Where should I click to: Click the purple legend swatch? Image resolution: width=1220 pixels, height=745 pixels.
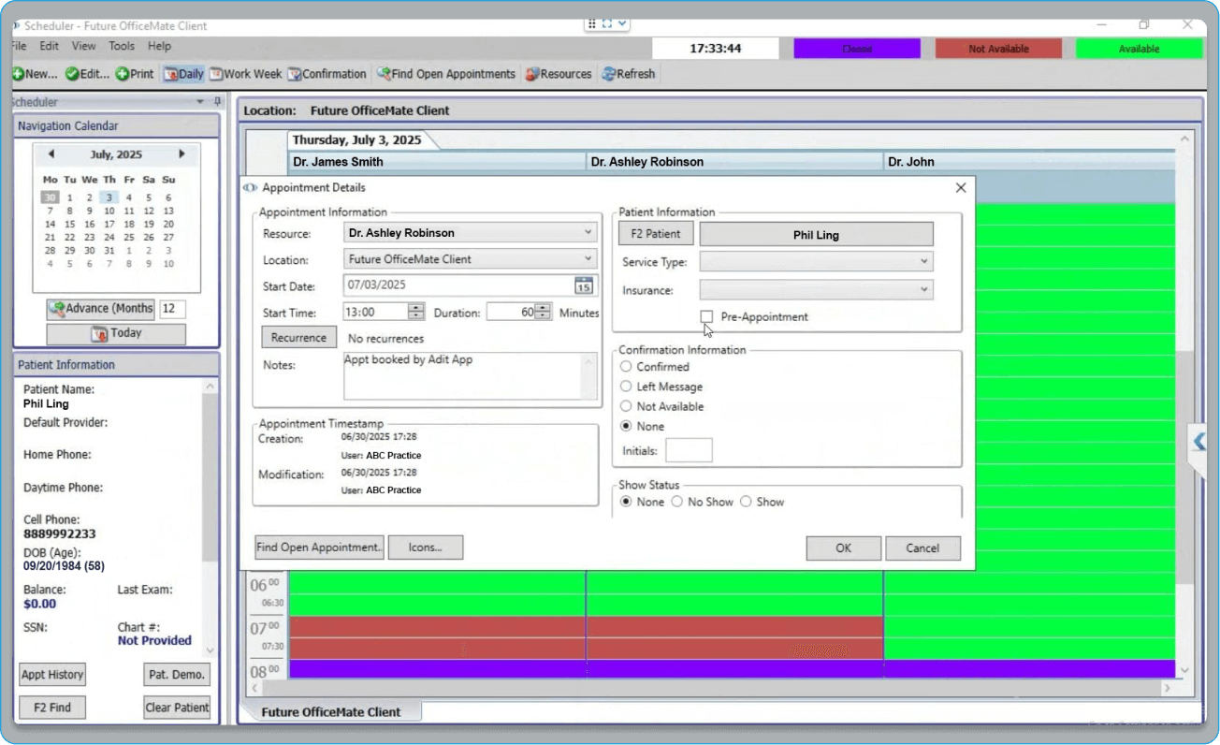(857, 49)
